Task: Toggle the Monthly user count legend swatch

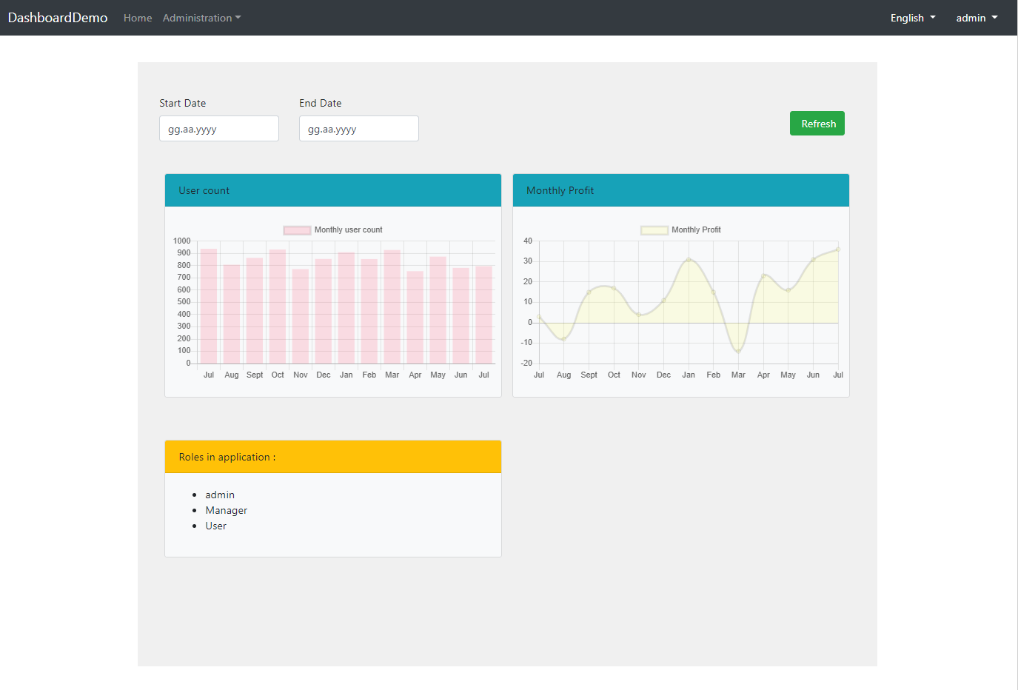Action: pyautogui.click(x=297, y=230)
